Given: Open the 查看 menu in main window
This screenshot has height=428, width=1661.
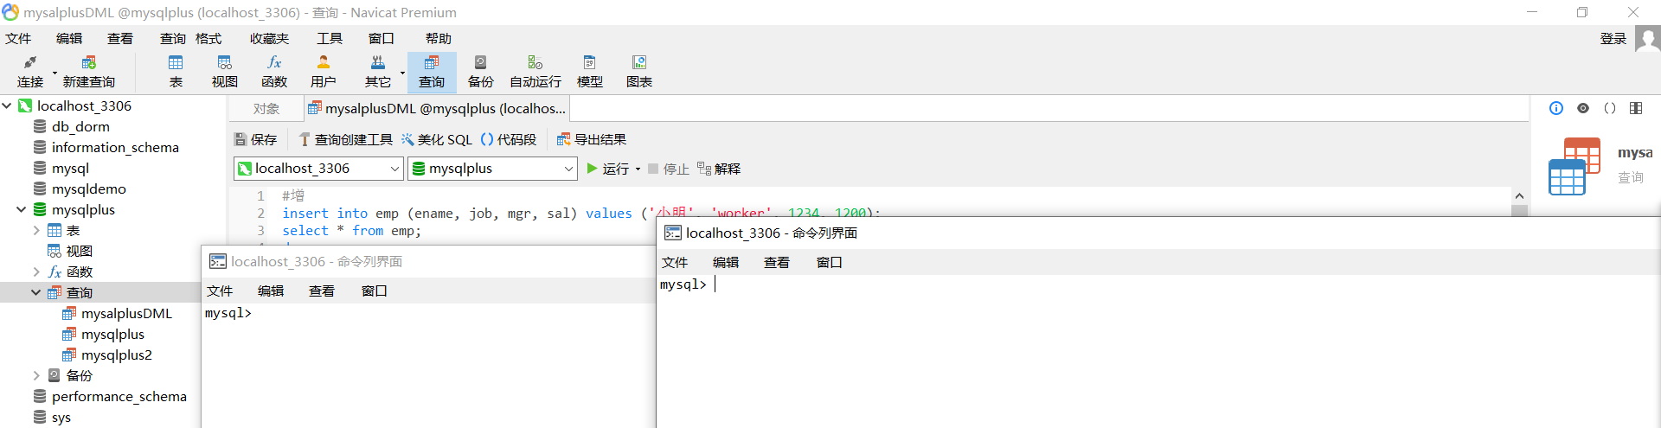Looking at the screenshot, I should pyautogui.click(x=120, y=38).
